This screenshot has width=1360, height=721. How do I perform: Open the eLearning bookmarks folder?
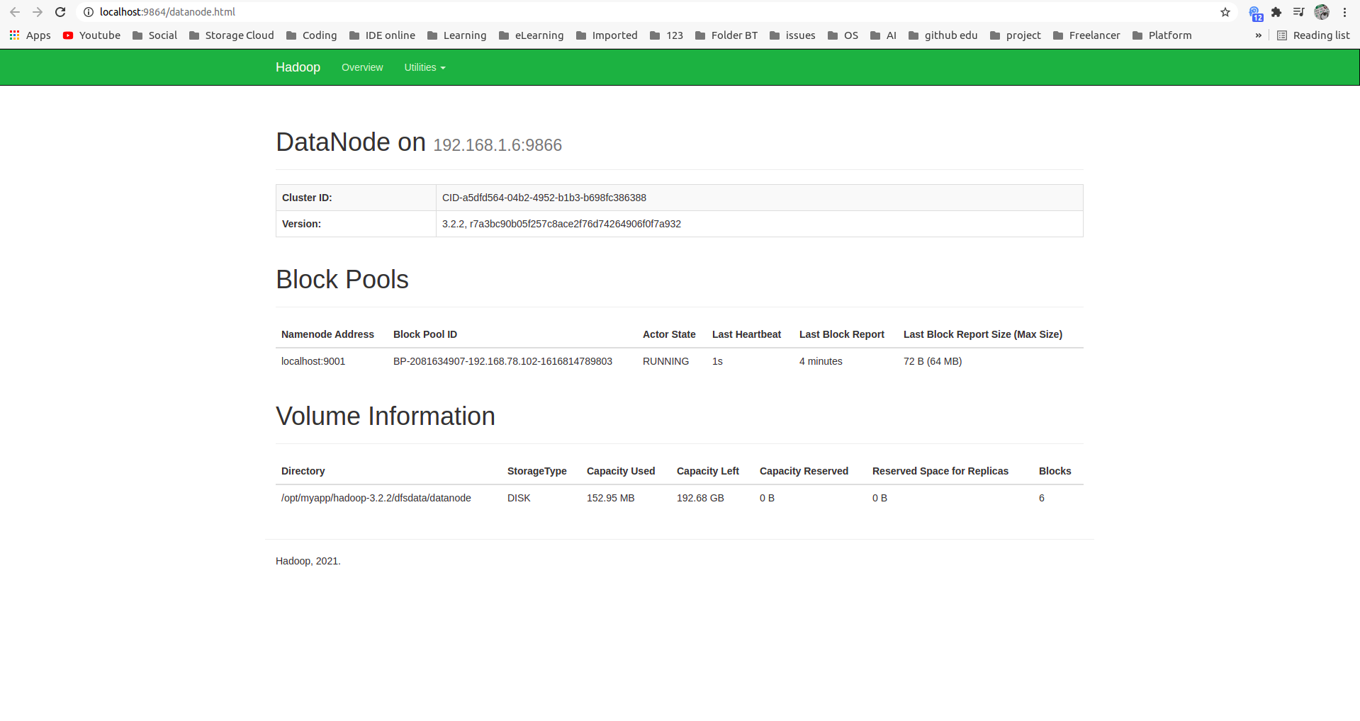(531, 35)
